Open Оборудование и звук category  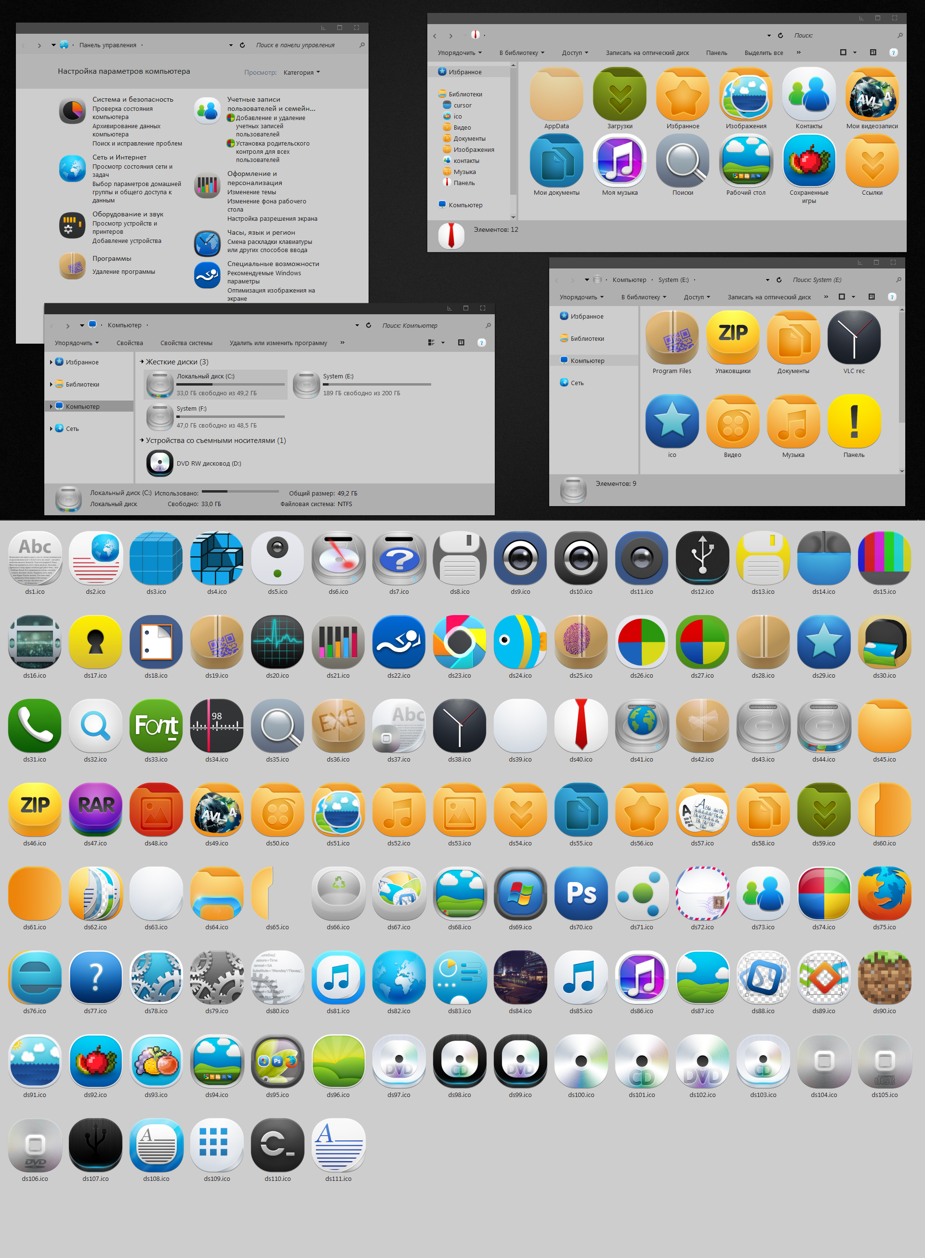128,214
